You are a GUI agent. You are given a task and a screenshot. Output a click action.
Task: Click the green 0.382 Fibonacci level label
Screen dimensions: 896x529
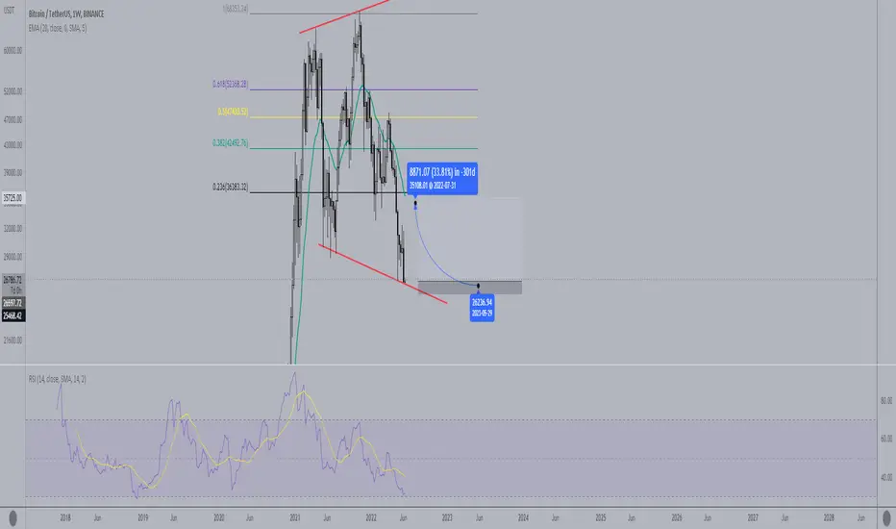point(231,143)
